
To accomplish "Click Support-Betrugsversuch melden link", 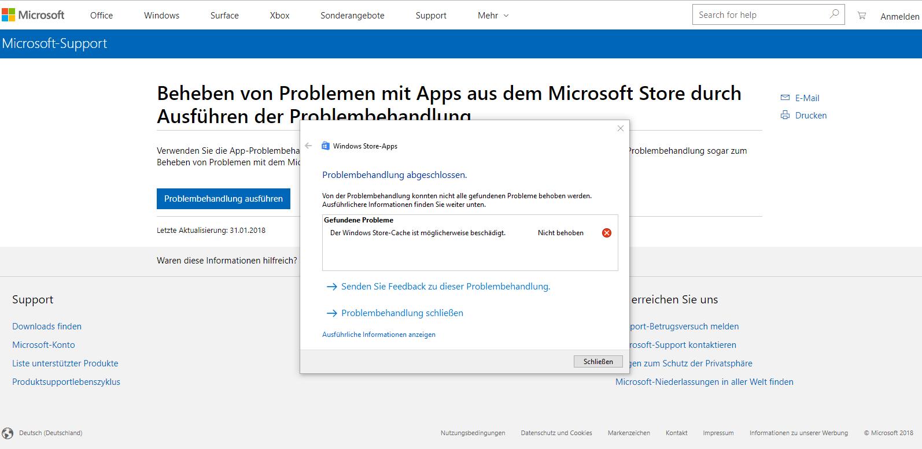I will [x=684, y=326].
